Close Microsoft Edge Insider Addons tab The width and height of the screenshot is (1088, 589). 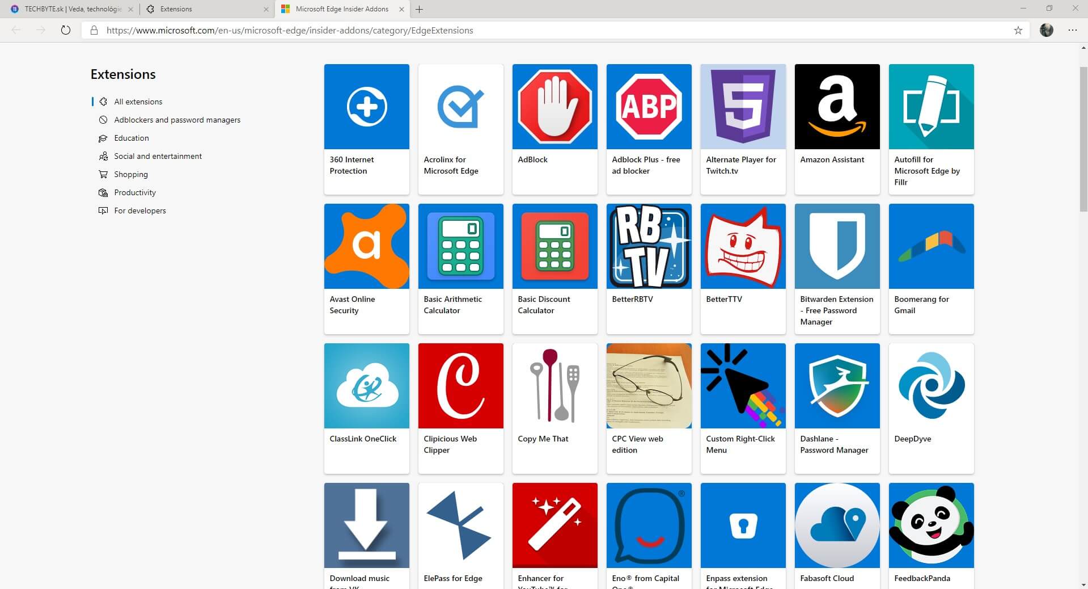[x=401, y=9]
